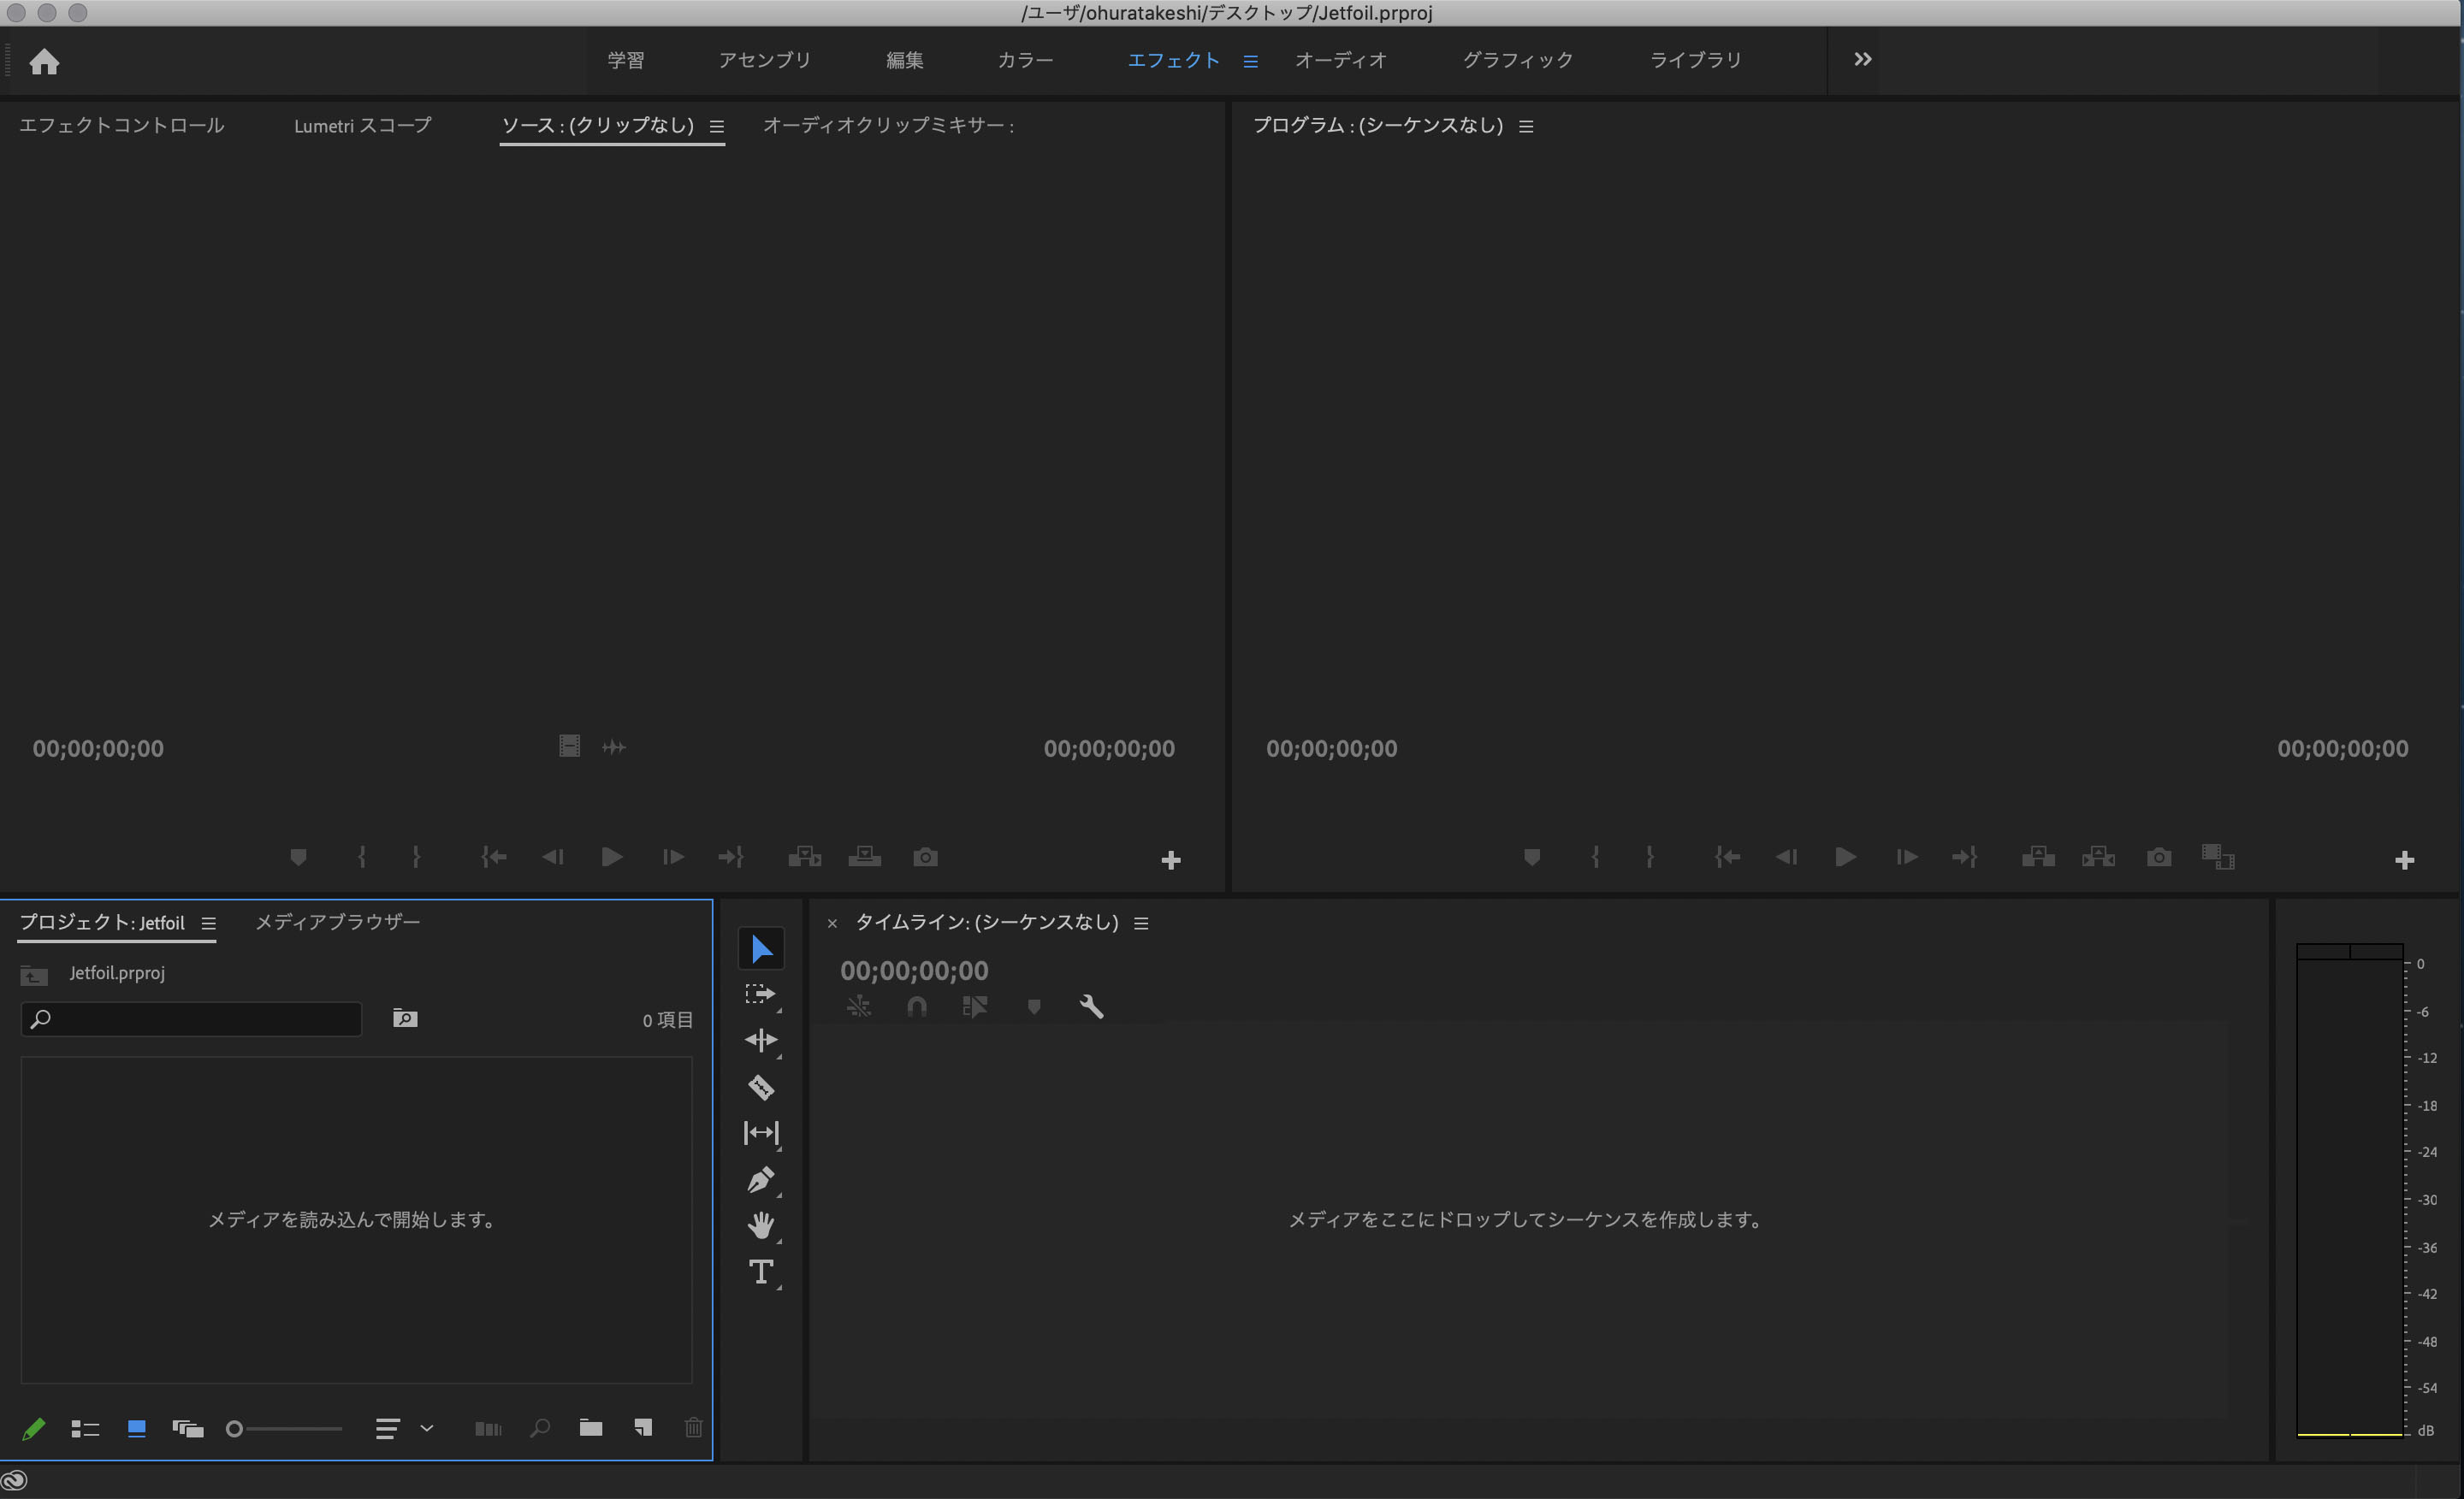Screen dimensions: 2464x1499
Task: Switch Project panel to icon view
Action: [137, 1428]
